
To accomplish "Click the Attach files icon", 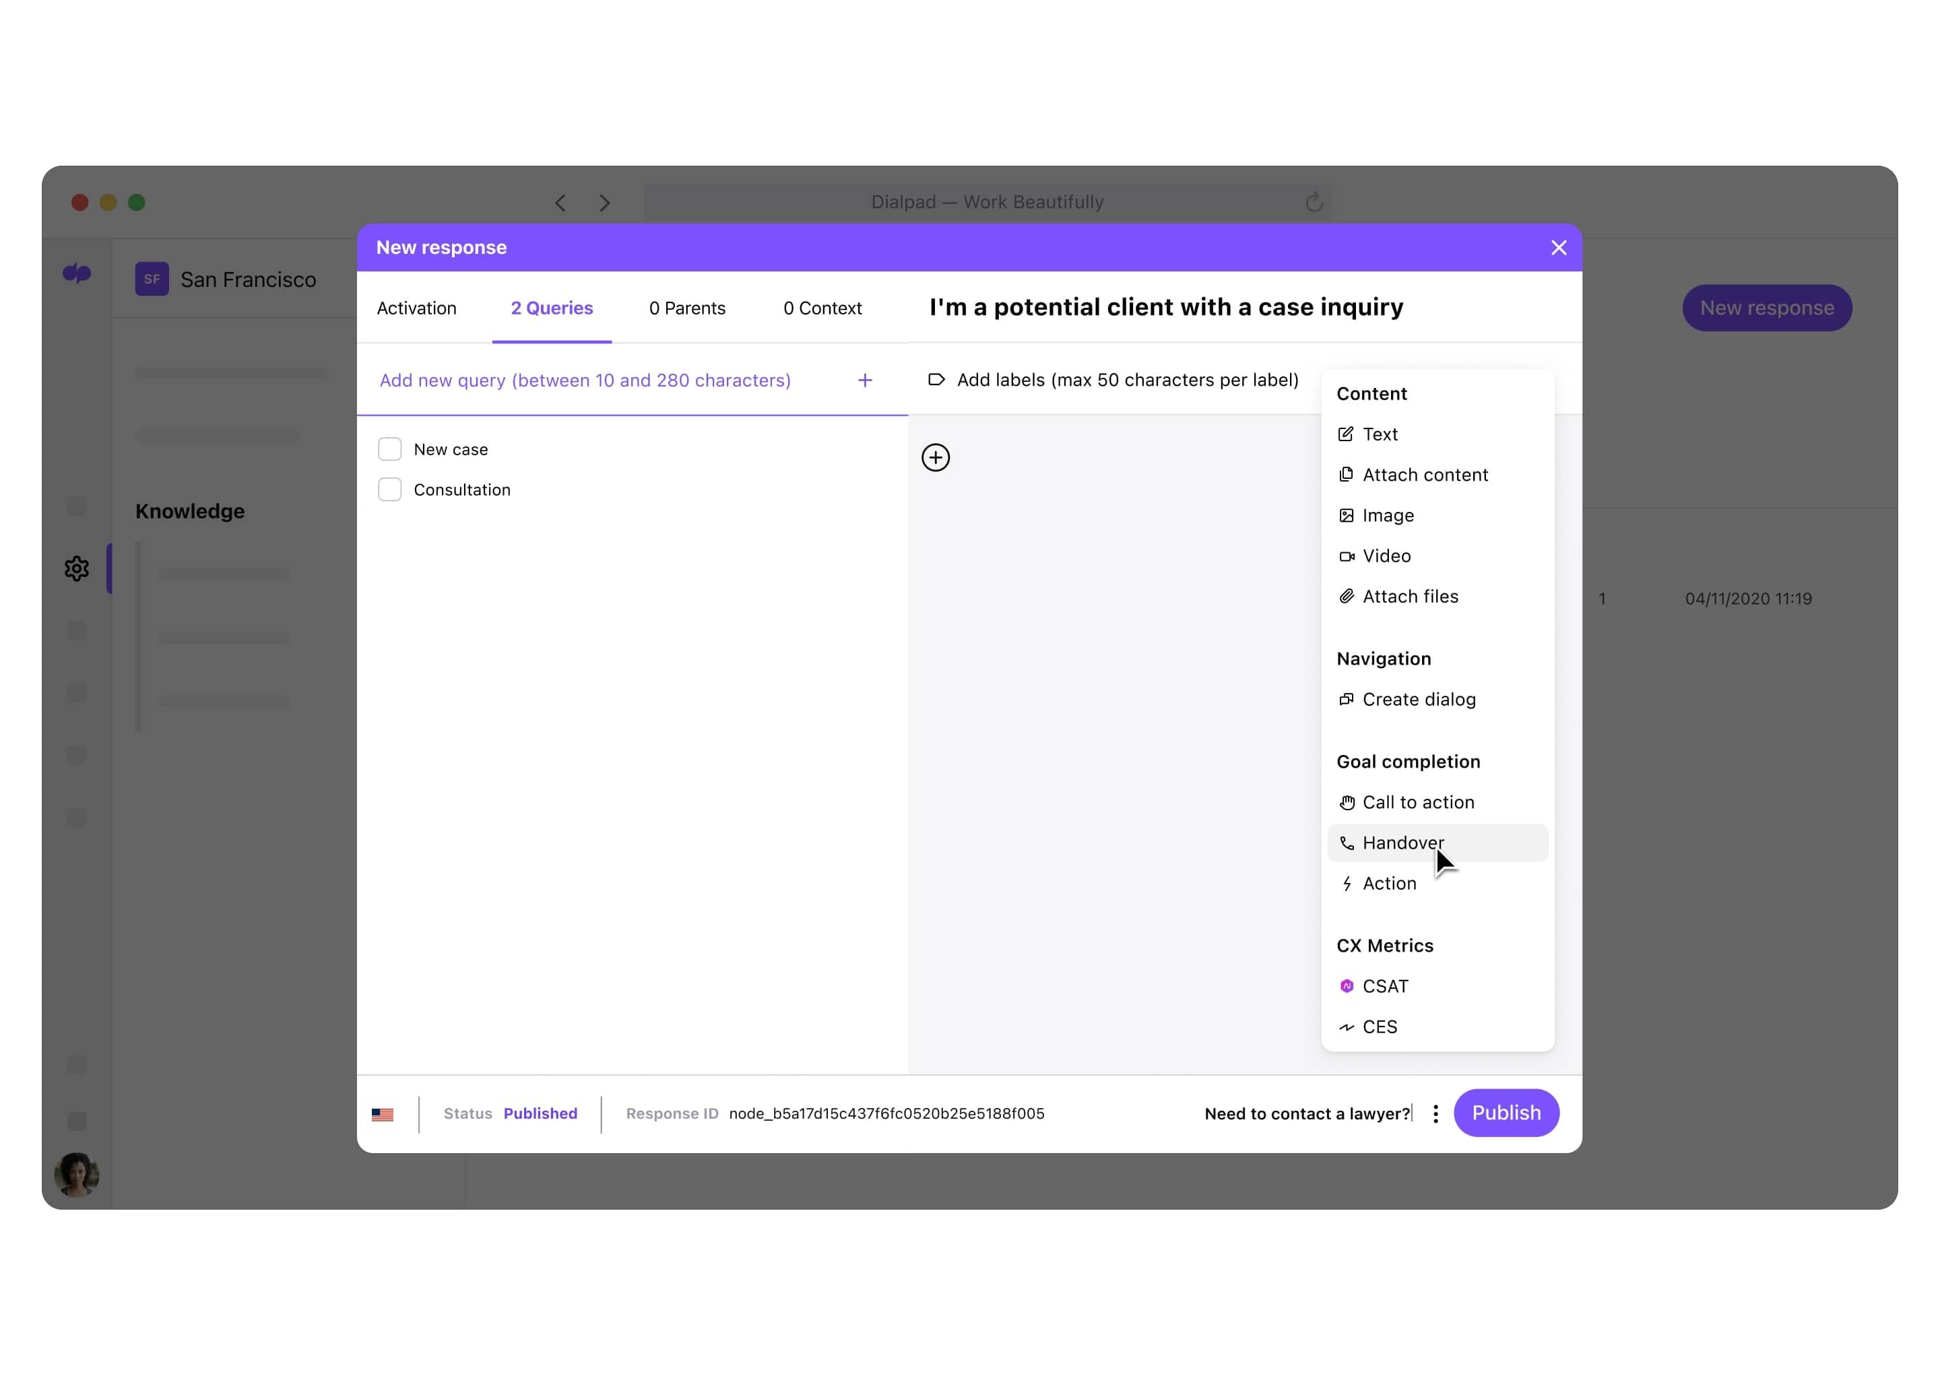I will click(x=1345, y=596).
